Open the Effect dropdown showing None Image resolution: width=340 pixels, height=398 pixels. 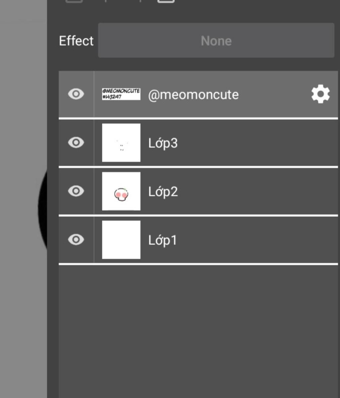click(216, 41)
